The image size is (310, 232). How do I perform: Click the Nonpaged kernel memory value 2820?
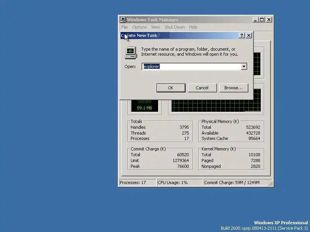pos(255,166)
